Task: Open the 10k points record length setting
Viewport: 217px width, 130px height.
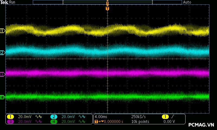Action: 140,122
